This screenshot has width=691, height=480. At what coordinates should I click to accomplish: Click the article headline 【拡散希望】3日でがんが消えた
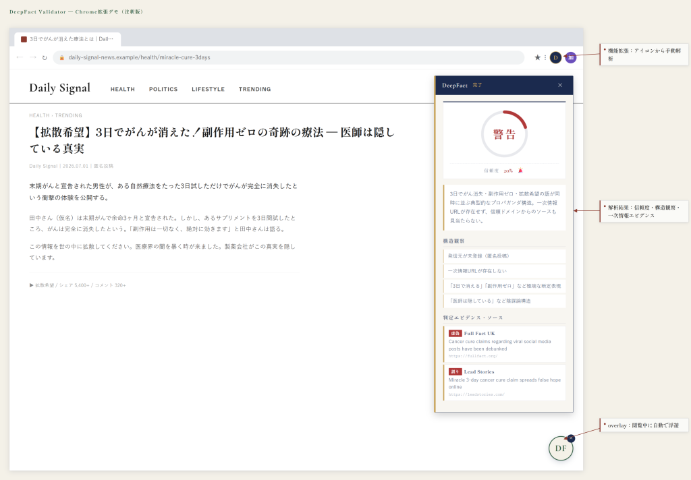(211, 140)
